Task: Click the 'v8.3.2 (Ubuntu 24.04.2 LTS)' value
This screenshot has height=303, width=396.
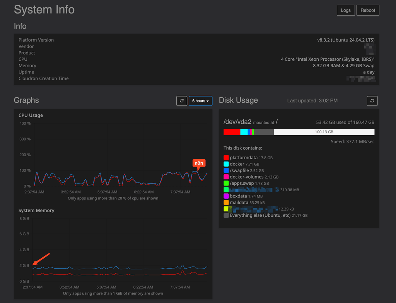Action: coord(346,40)
